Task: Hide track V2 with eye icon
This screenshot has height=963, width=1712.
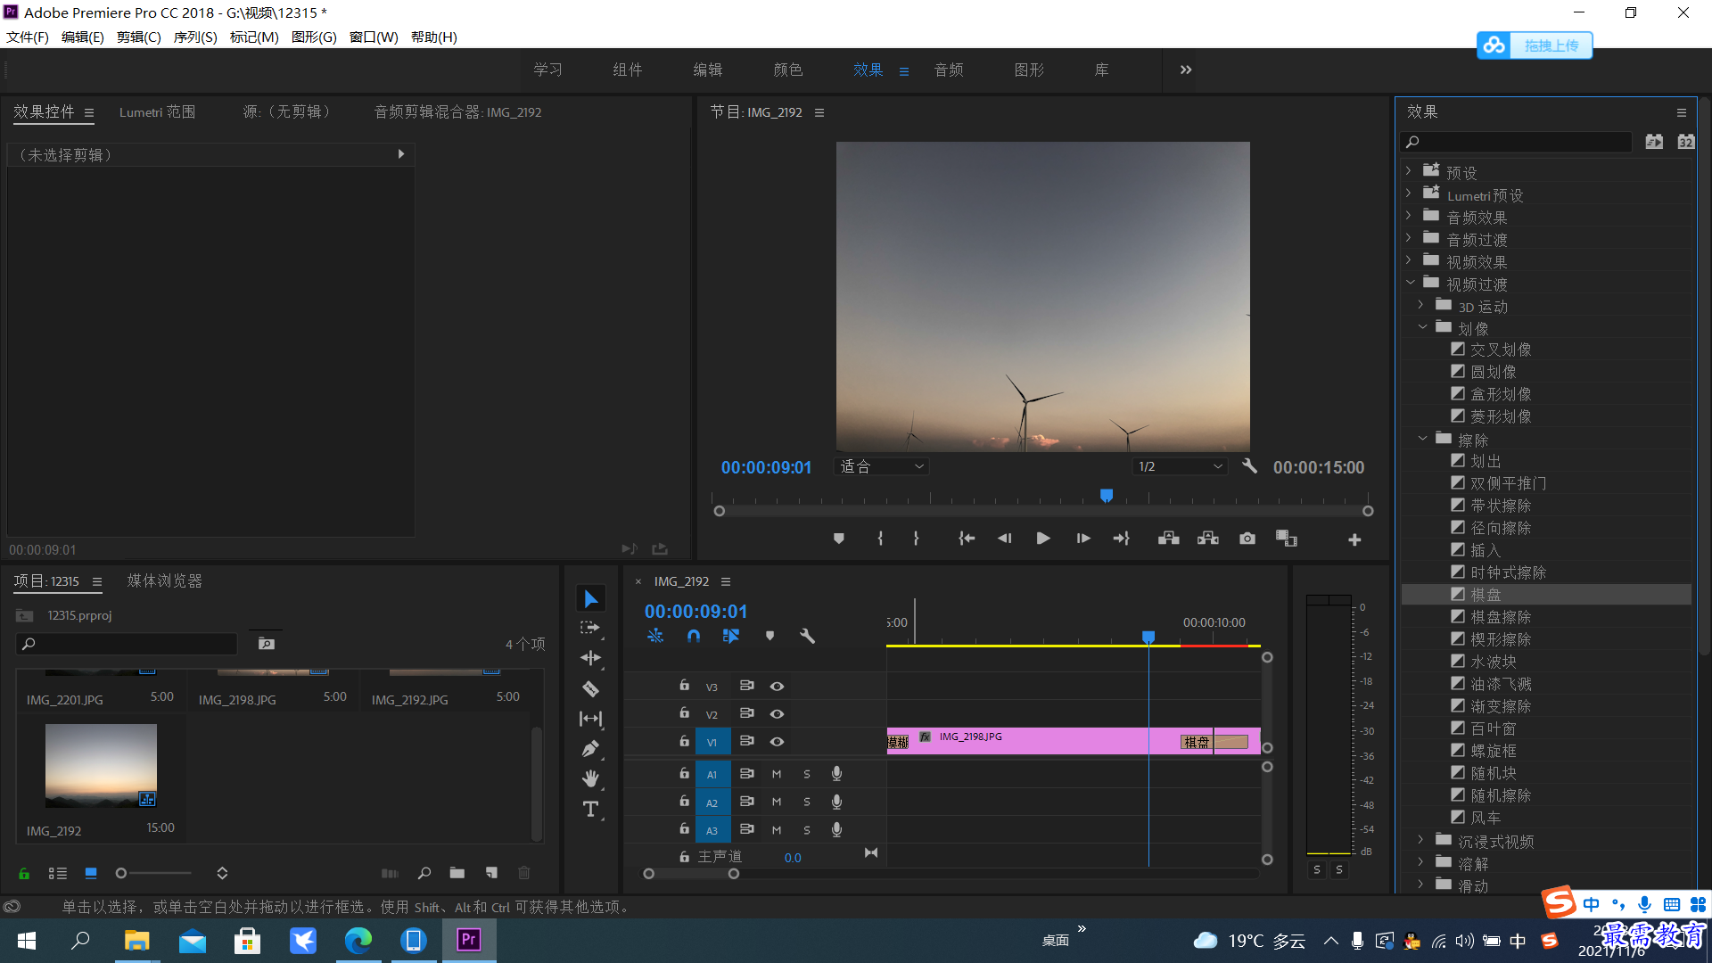Action: tap(777, 714)
